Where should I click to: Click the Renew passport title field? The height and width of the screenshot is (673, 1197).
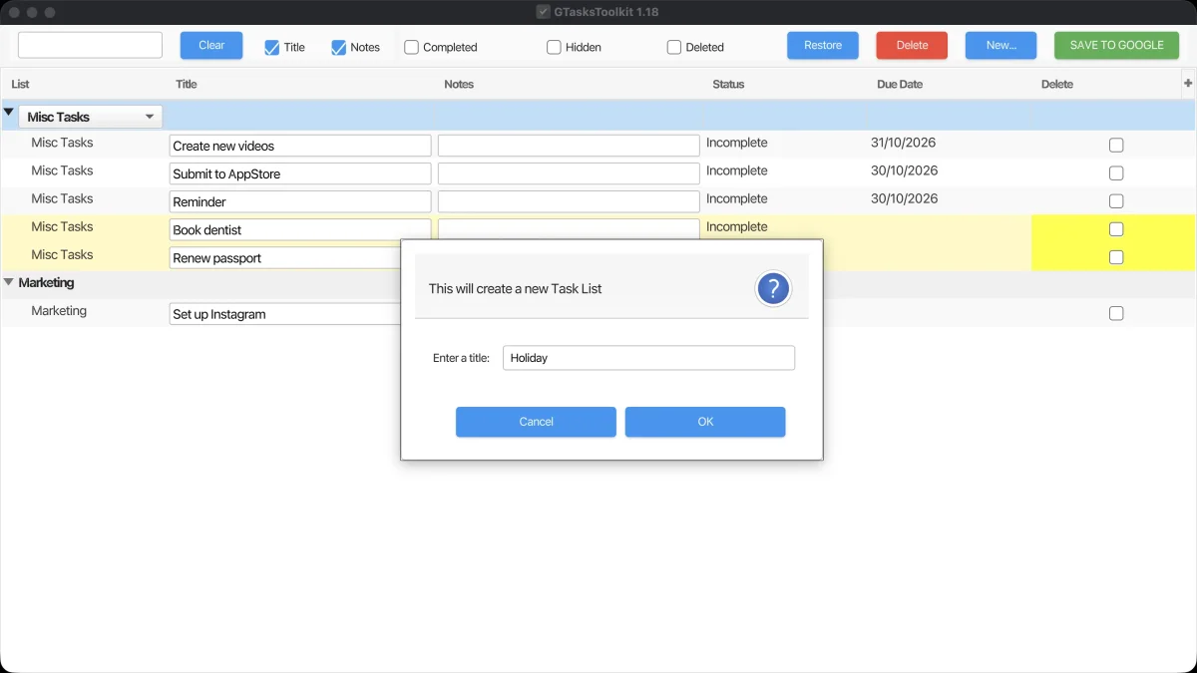click(285, 257)
